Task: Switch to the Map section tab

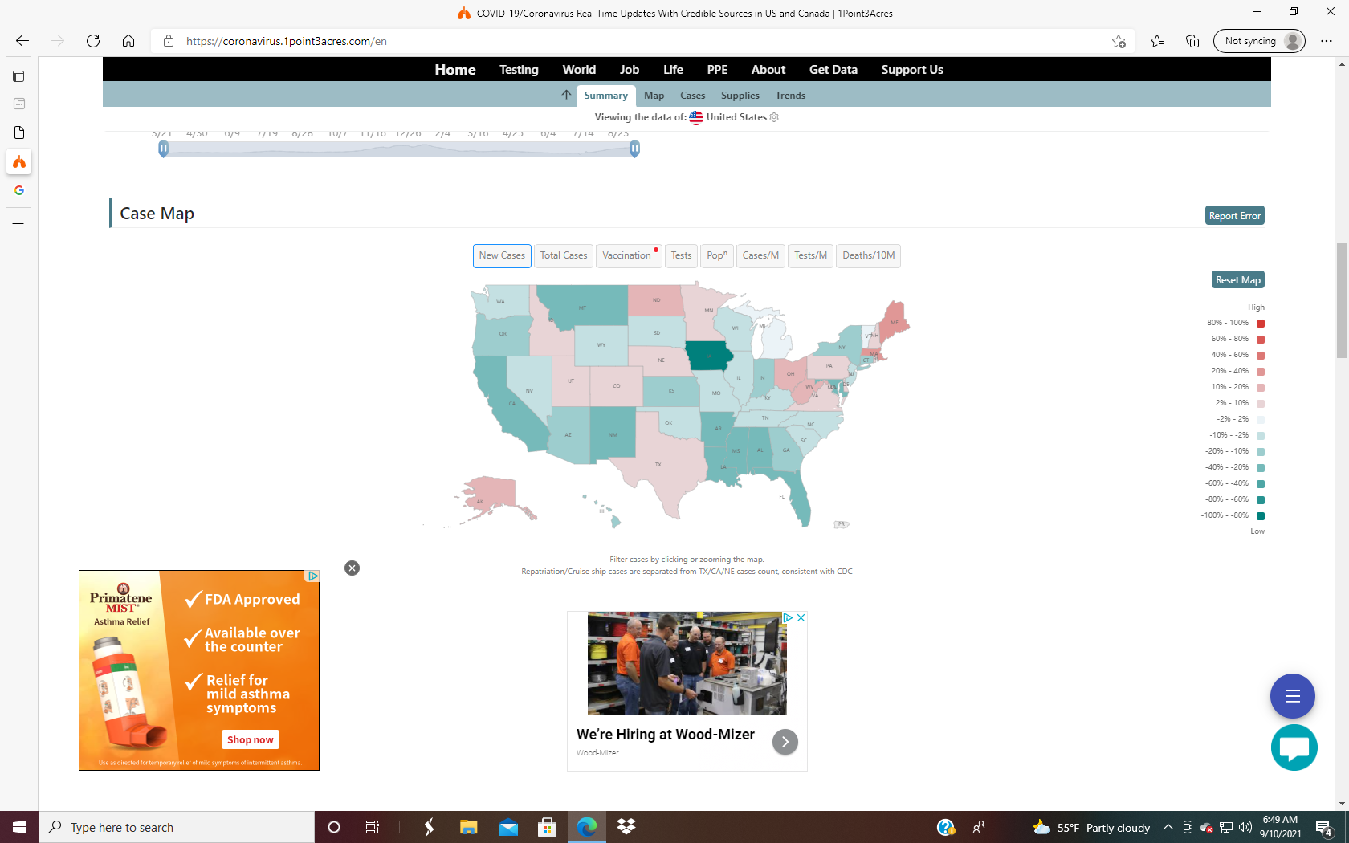Action: tap(654, 96)
